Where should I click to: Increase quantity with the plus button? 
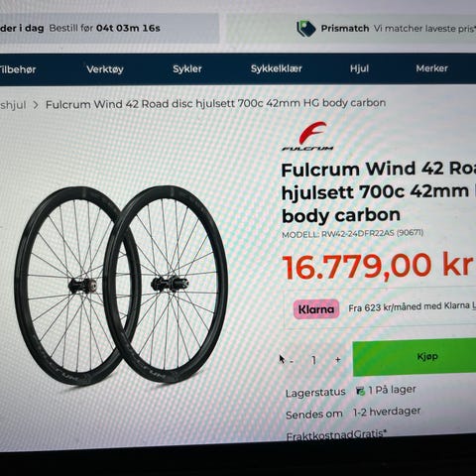coord(337,360)
